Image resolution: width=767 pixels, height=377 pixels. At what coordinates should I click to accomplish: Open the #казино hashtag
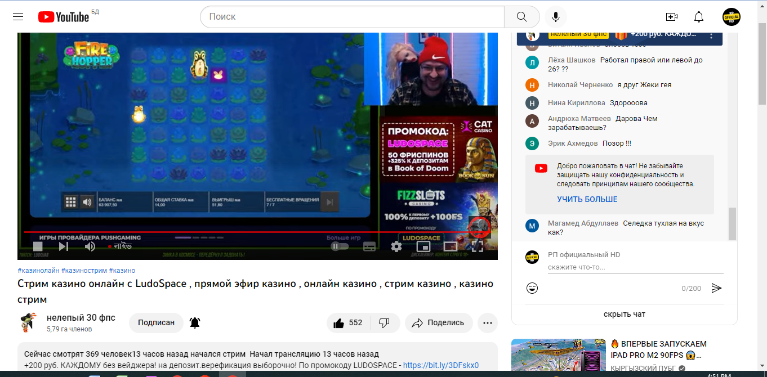(122, 270)
